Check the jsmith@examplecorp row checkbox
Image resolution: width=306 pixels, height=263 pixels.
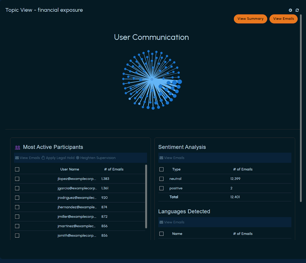[17, 236]
